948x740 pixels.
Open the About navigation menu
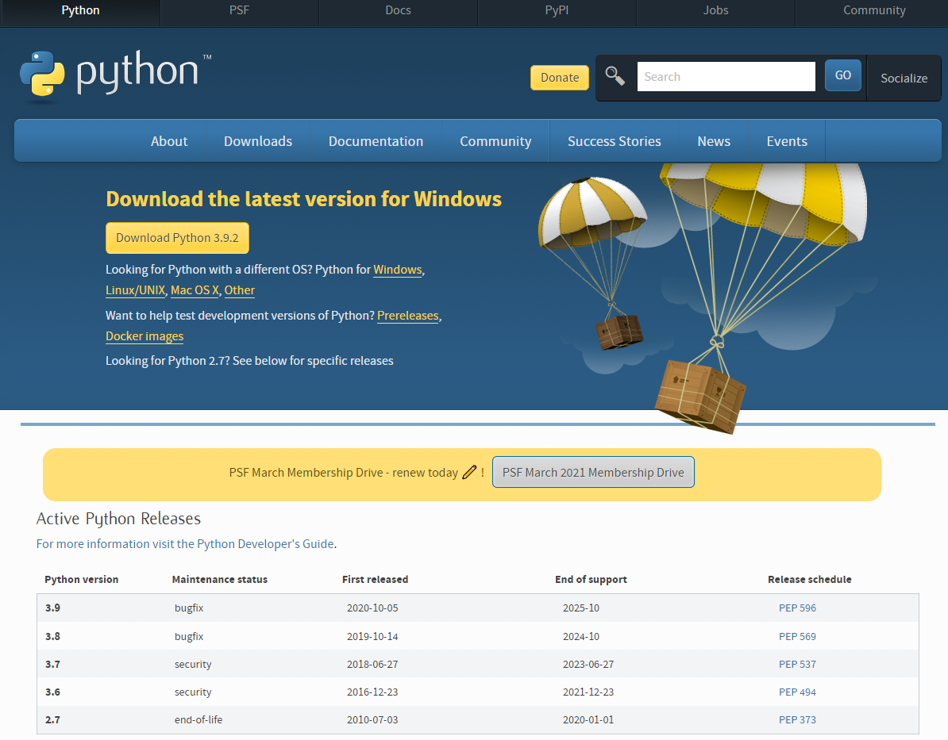coord(169,140)
